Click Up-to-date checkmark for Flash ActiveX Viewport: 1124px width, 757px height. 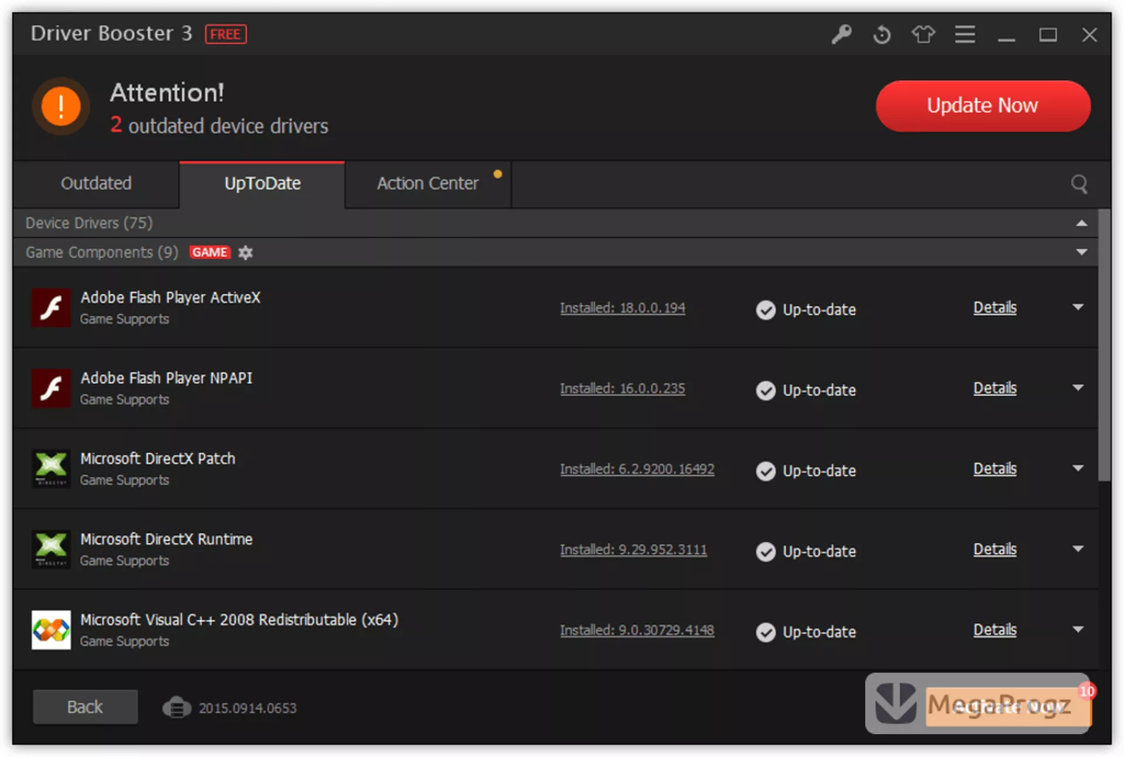(x=765, y=310)
